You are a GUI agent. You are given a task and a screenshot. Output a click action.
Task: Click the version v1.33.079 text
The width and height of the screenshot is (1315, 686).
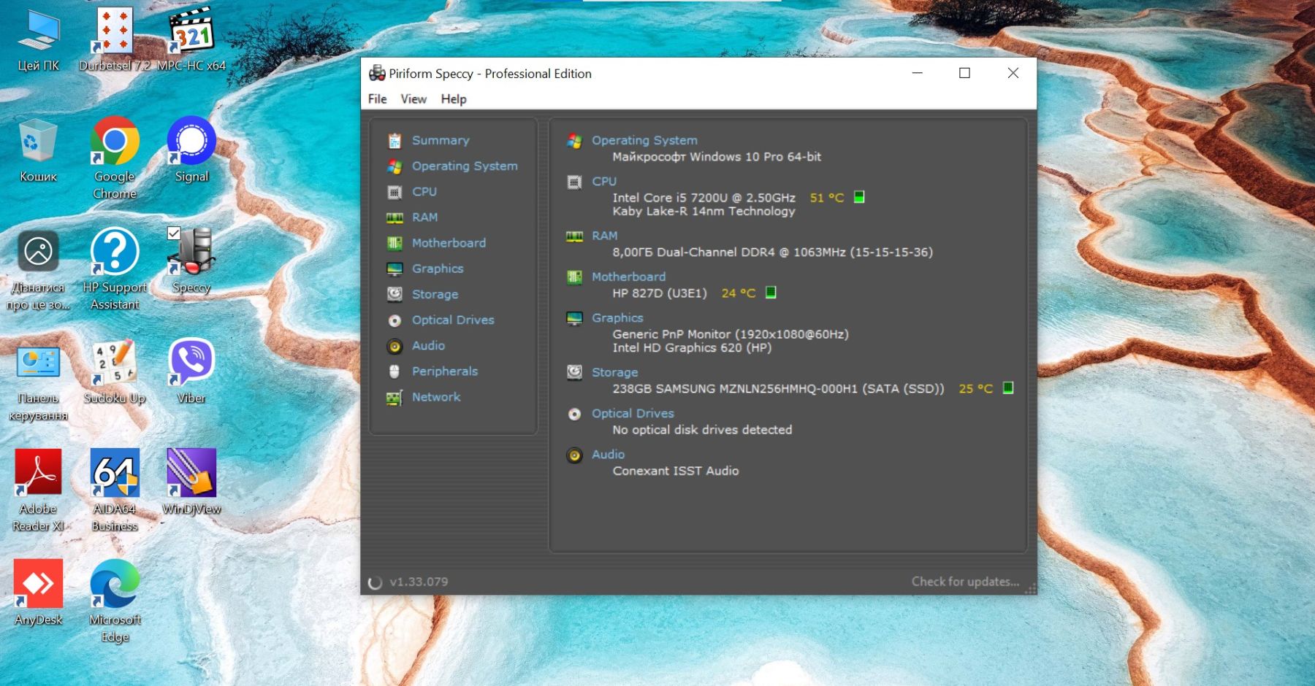[419, 582]
